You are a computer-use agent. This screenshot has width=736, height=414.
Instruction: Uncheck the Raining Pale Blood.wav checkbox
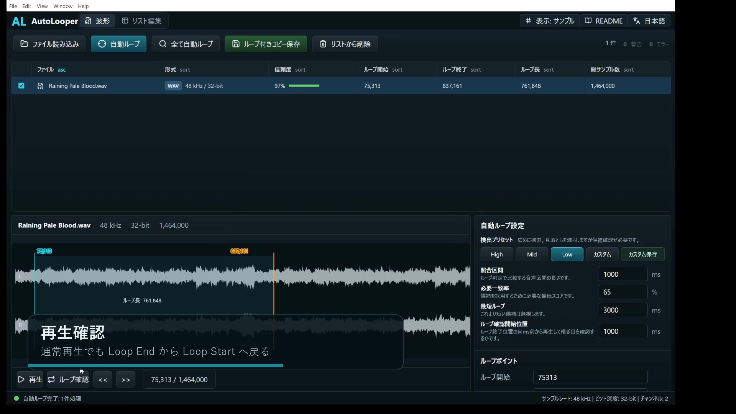pyautogui.click(x=21, y=86)
